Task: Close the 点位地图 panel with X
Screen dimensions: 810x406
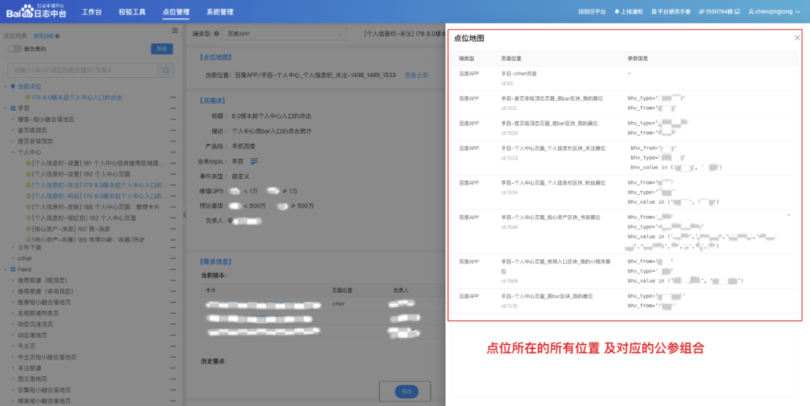Action: [796, 37]
